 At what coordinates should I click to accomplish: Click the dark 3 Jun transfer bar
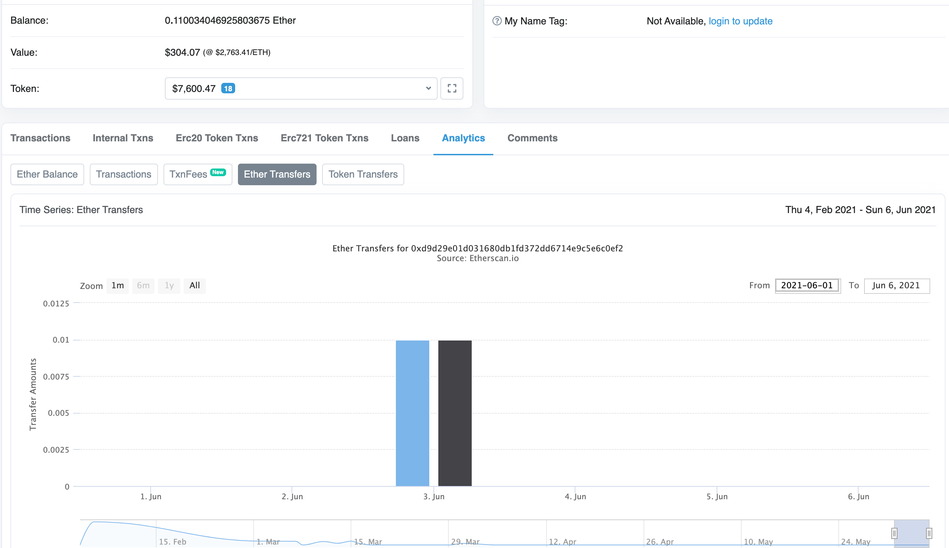[455, 413]
